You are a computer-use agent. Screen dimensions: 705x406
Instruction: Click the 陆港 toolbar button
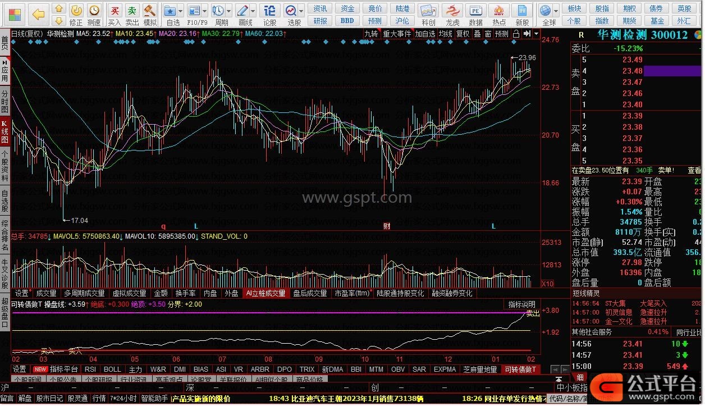[x=402, y=8]
